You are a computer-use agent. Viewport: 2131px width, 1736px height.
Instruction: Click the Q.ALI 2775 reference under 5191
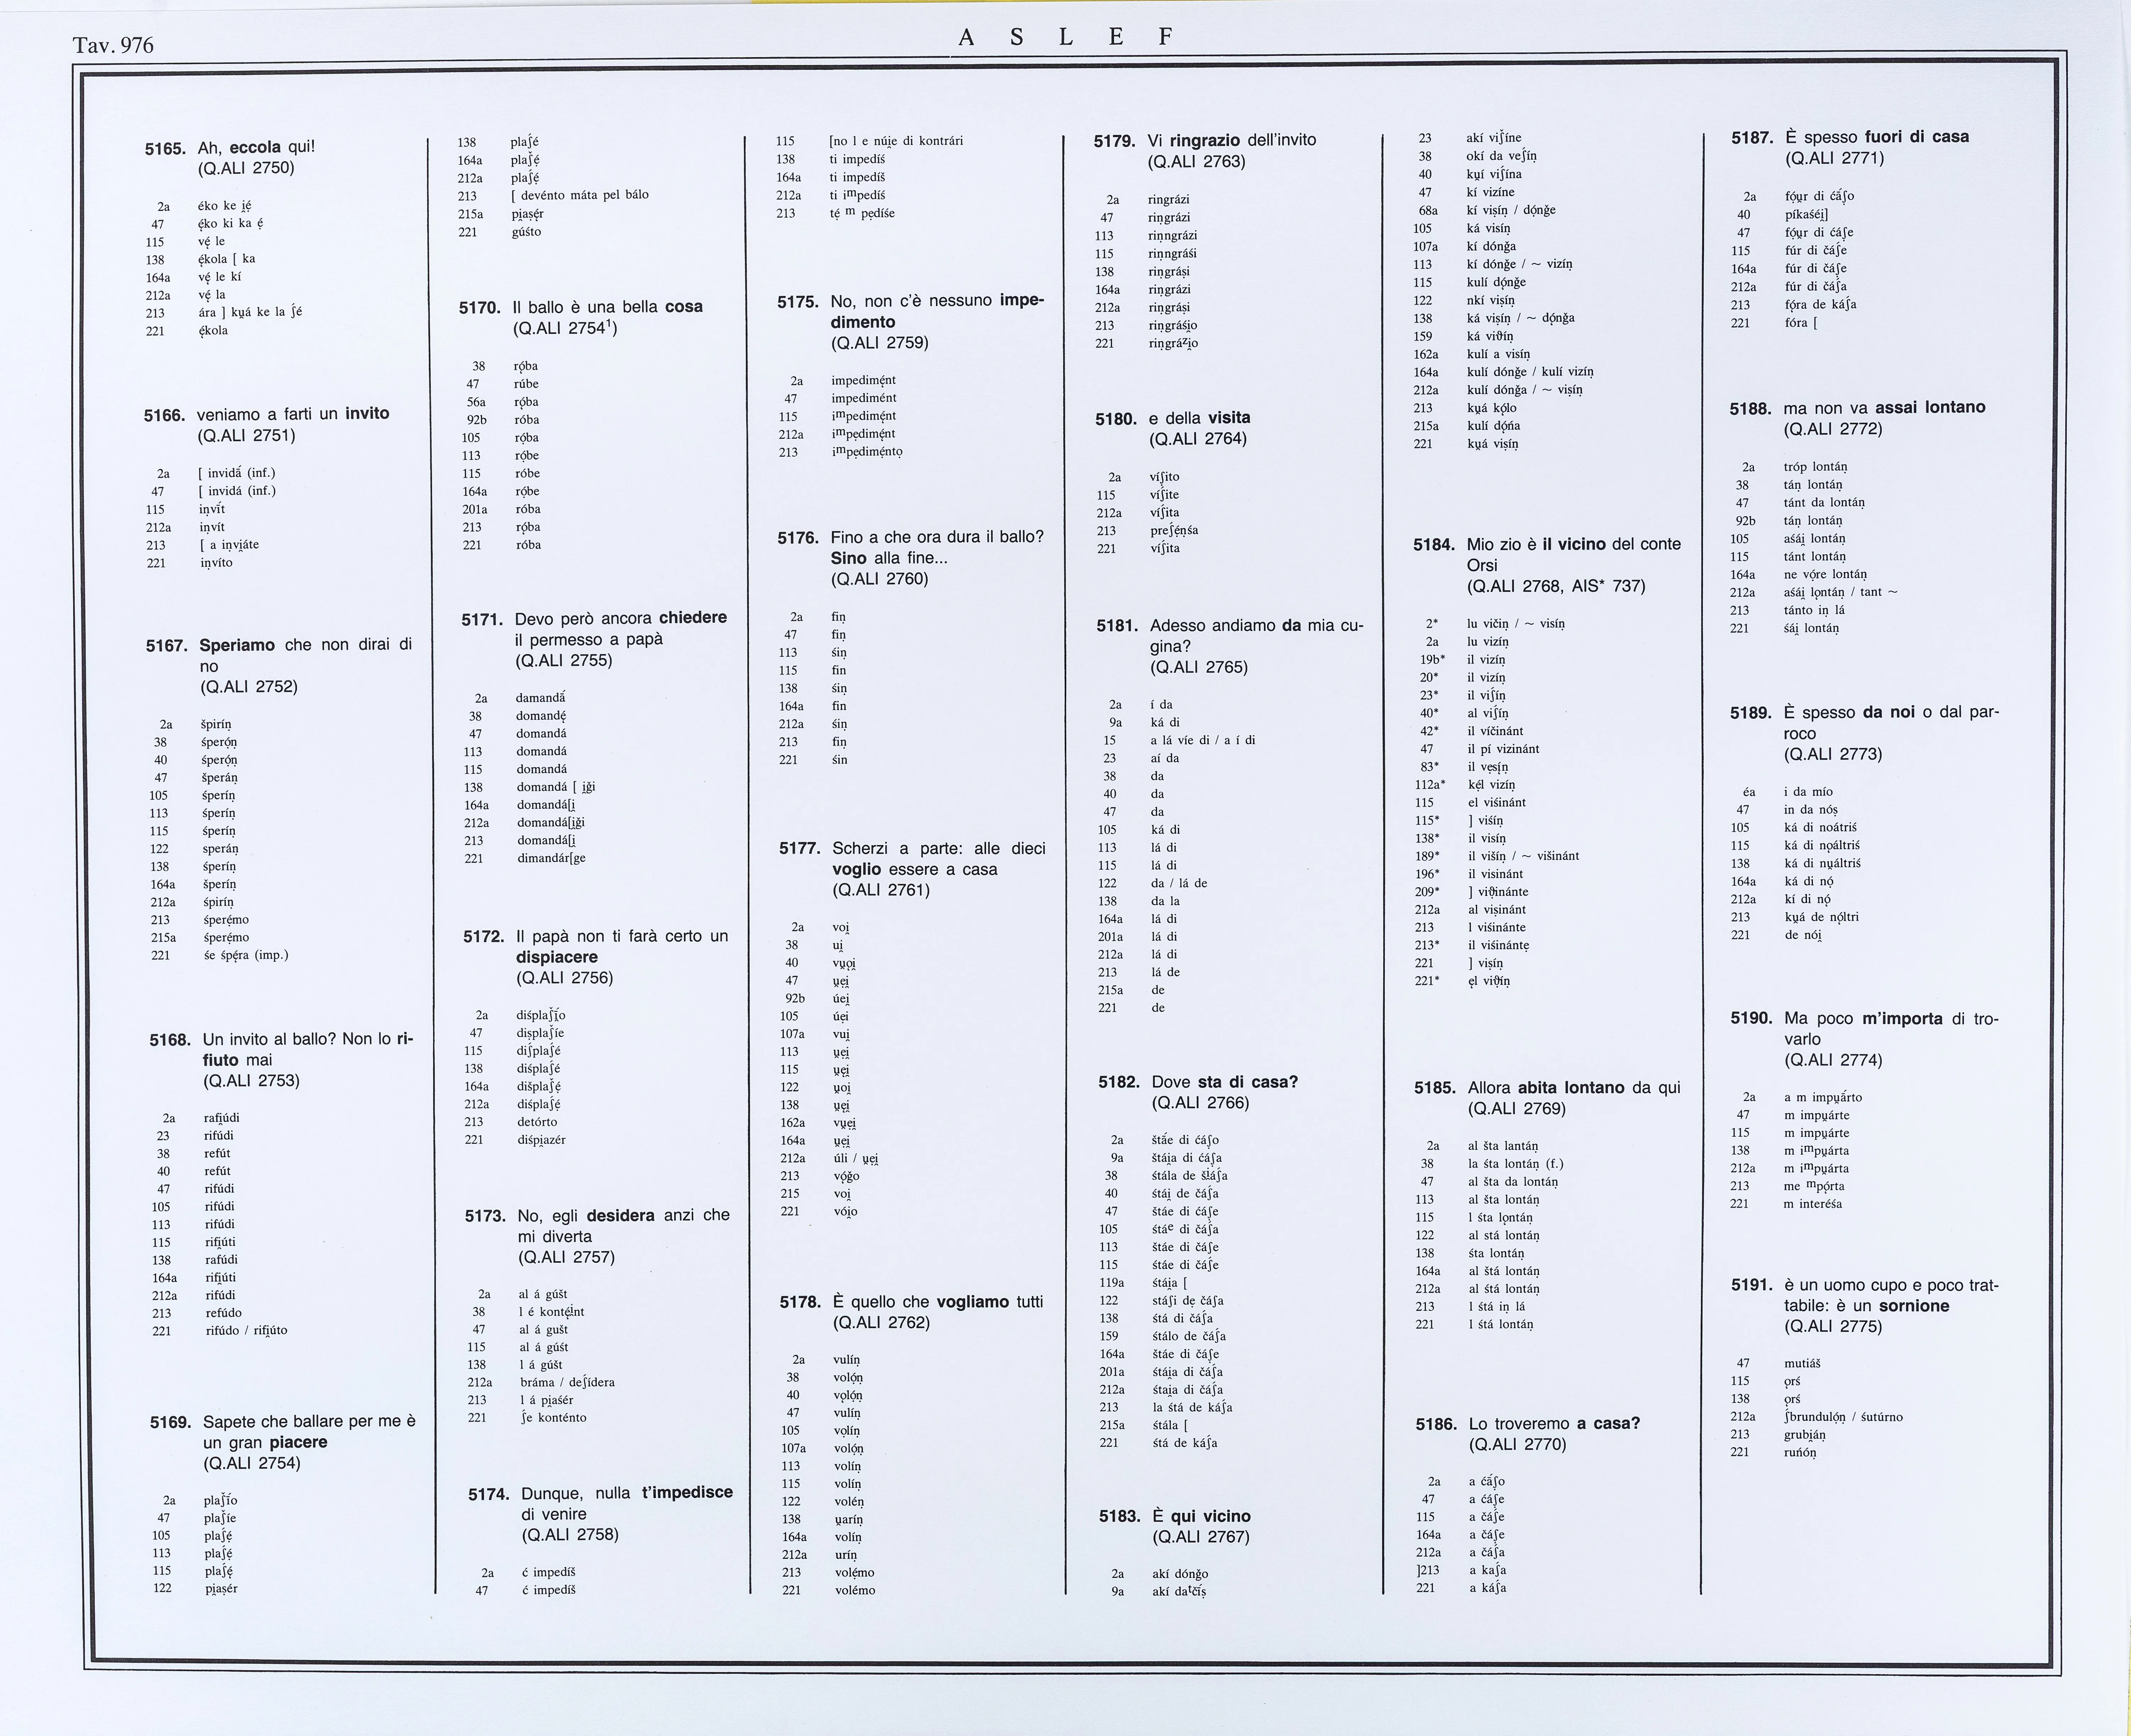point(1832,1327)
